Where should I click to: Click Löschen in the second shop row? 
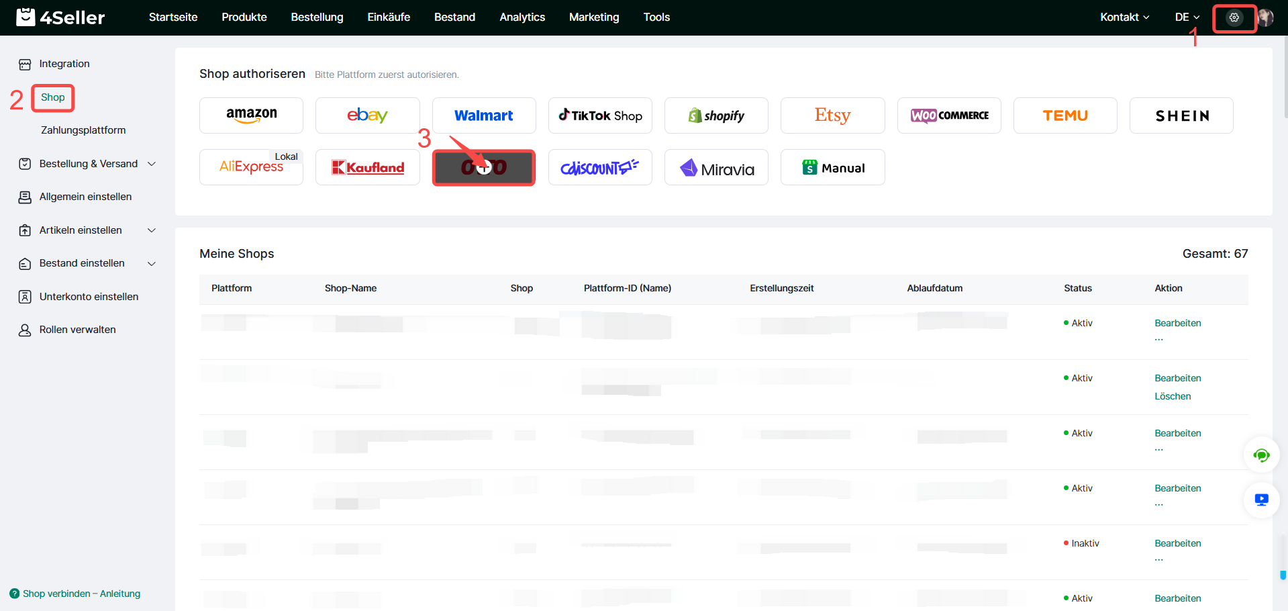click(1172, 396)
